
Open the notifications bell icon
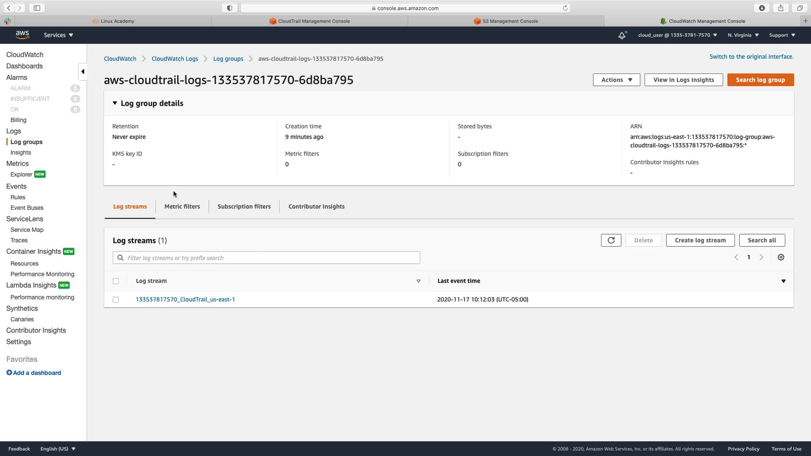(x=622, y=35)
